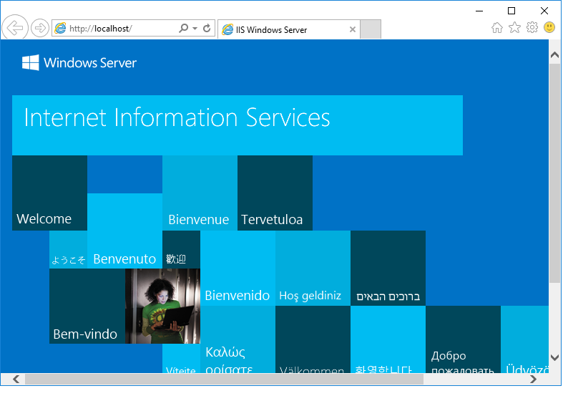Click the Welcome tile

tap(49, 193)
